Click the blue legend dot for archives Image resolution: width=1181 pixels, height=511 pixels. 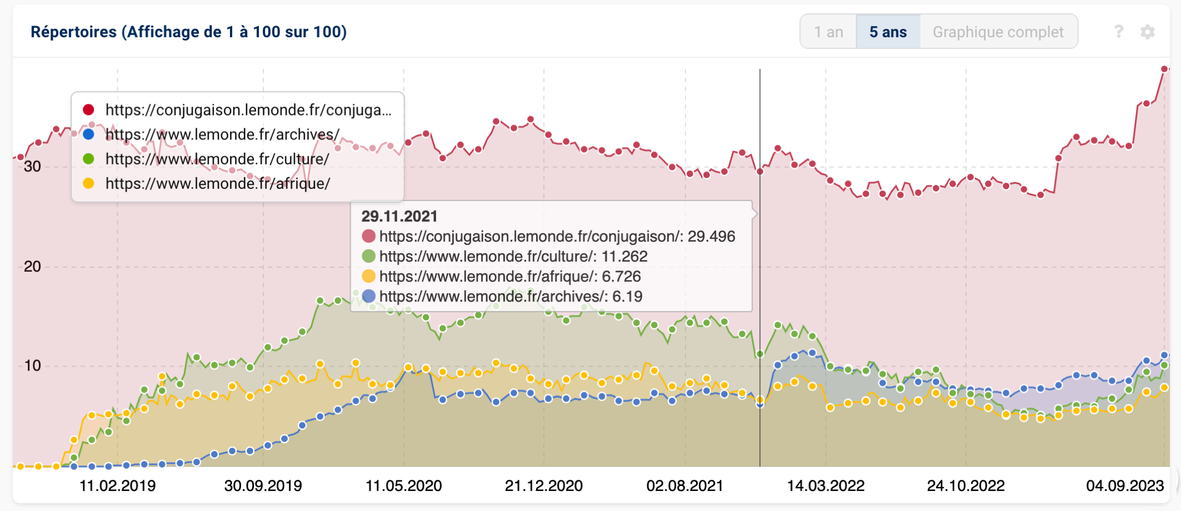(x=88, y=134)
